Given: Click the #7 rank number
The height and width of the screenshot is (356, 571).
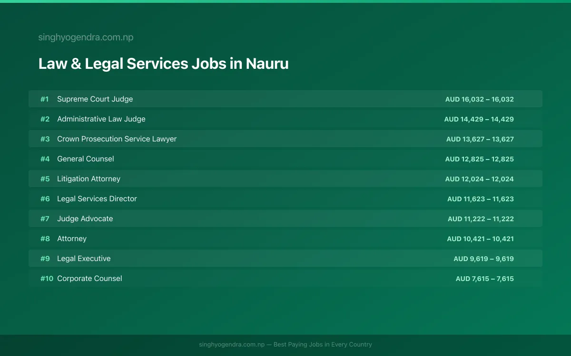Looking at the screenshot, I should (45, 219).
